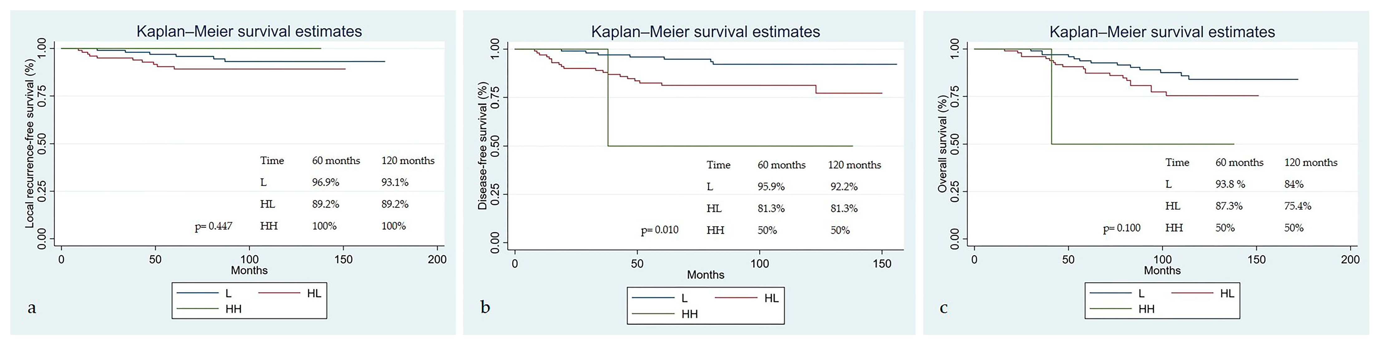1377x347 pixels.
Task: Click the leftmost chart's Kaplan–Meier title
Action: 249,31
